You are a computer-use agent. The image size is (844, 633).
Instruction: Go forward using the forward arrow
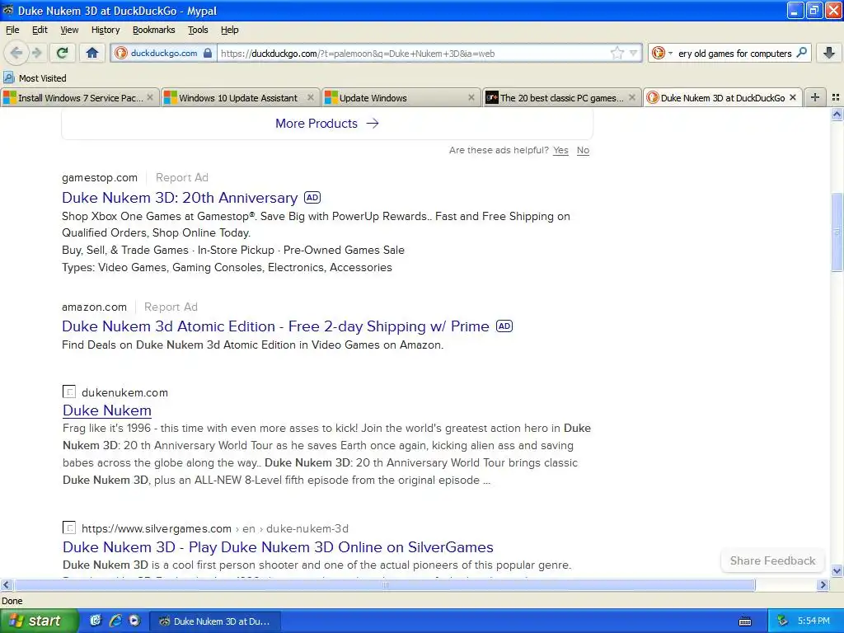36,53
